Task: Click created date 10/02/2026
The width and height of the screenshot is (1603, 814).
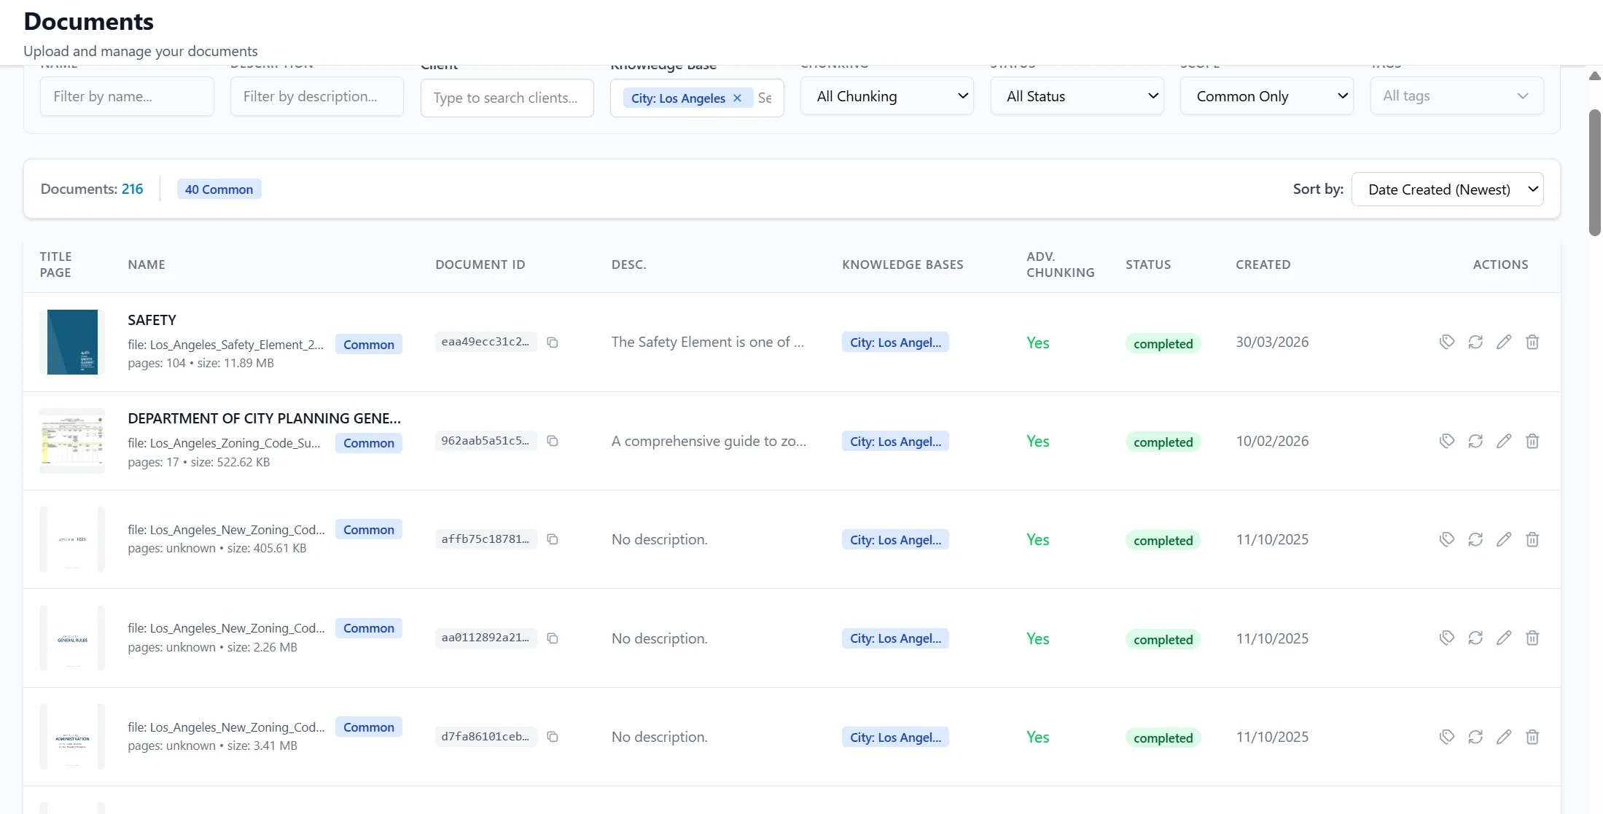Action: pyautogui.click(x=1272, y=441)
